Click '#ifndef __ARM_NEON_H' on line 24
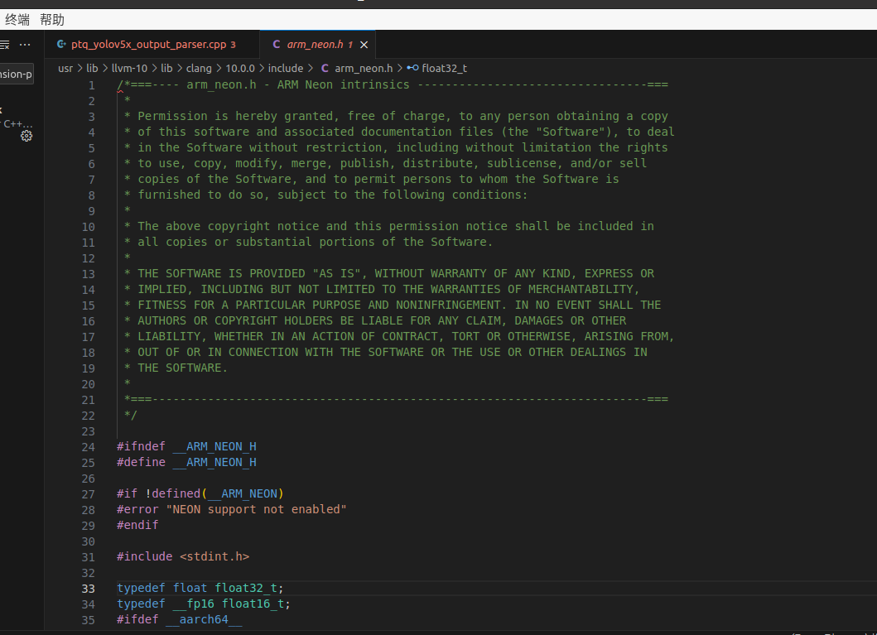This screenshot has height=635, width=877. (186, 446)
